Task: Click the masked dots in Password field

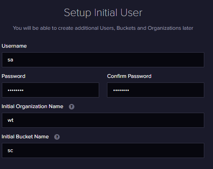Action: [16, 90]
